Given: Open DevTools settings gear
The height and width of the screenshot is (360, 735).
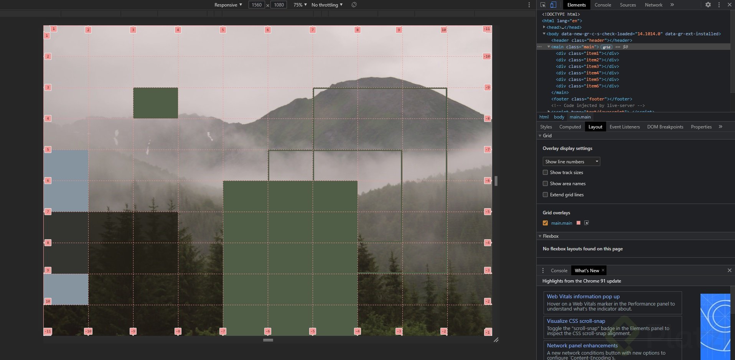Looking at the screenshot, I should click(x=708, y=5).
